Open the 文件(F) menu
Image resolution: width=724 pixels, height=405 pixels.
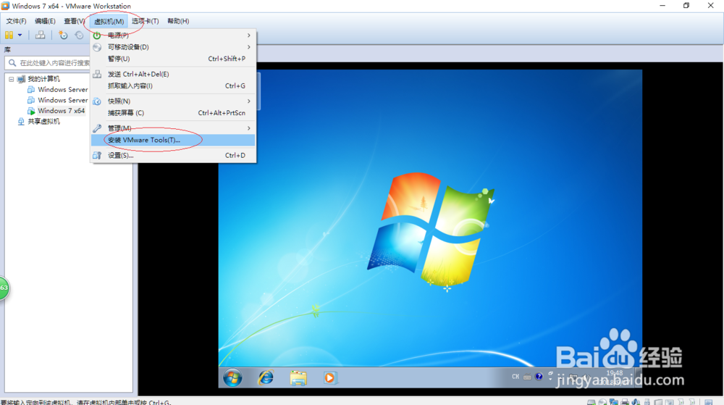pyautogui.click(x=16, y=21)
